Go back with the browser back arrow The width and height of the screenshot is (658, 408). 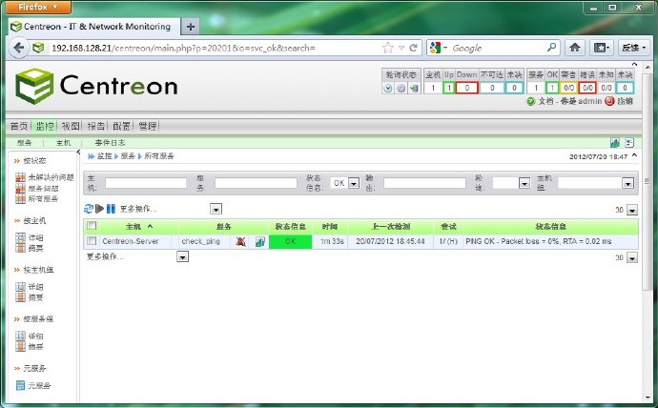18,48
